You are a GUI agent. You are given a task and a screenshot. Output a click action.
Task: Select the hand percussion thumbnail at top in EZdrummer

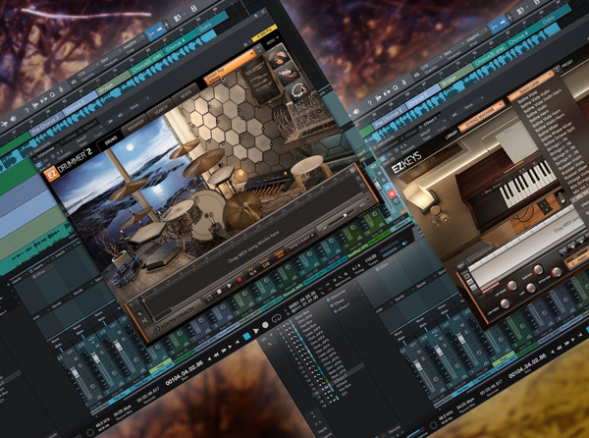click(277, 57)
